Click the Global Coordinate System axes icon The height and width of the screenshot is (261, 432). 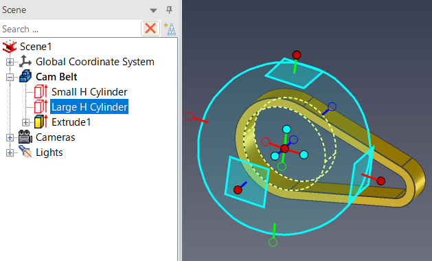pos(25,61)
